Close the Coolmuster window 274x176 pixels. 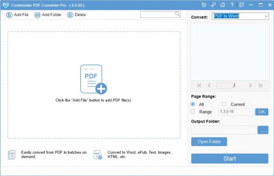point(270,5)
